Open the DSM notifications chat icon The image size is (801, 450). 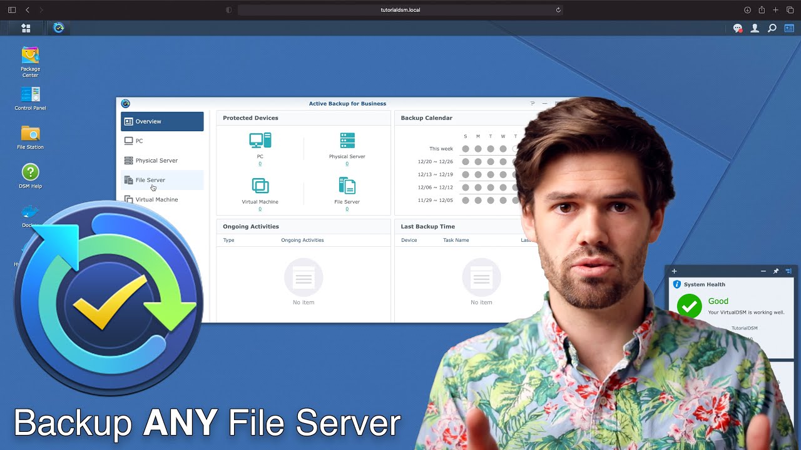pos(738,28)
